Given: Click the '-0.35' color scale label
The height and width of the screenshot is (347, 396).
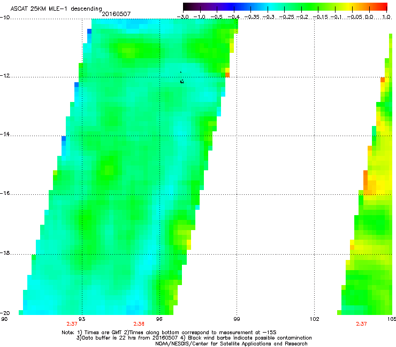Looking at the screenshot, I should [252, 17].
